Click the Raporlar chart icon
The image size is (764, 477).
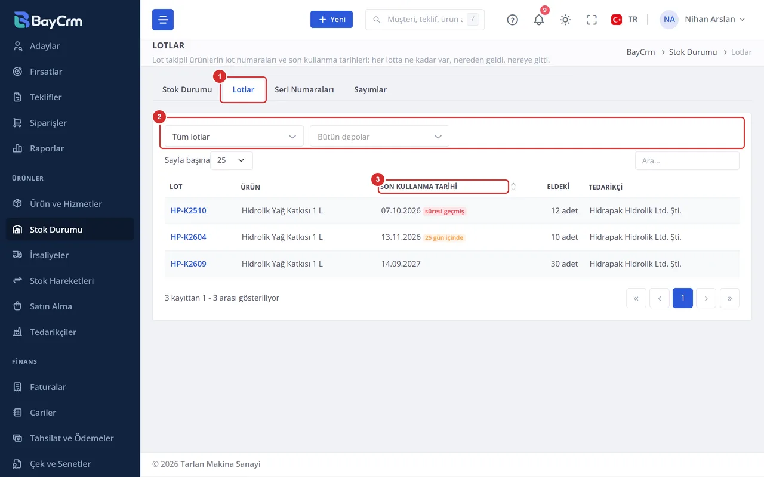click(18, 148)
